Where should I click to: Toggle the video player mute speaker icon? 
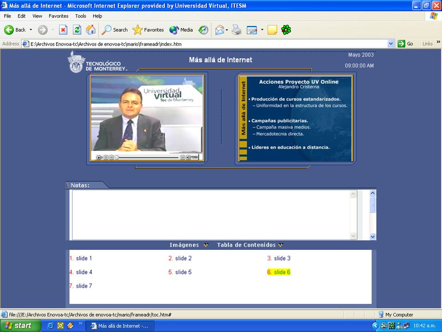188,158
